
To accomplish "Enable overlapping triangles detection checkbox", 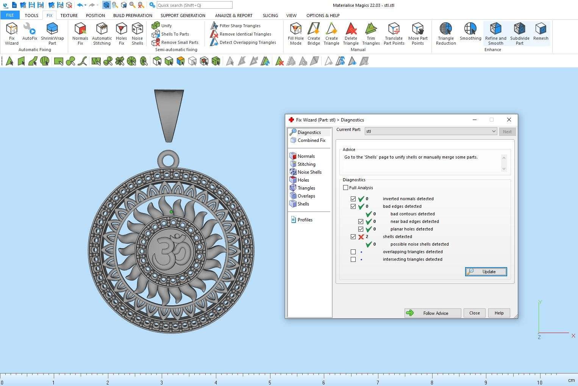I will click(353, 252).
